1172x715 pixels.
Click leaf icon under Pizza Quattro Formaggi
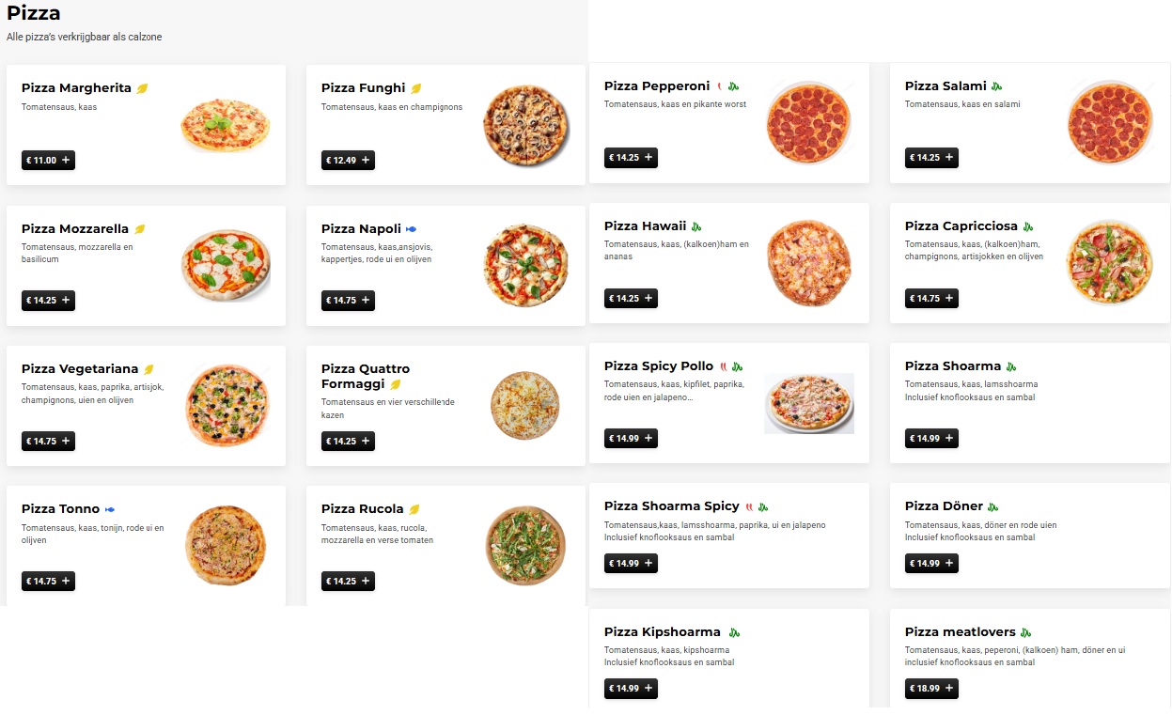tap(396, 384)
